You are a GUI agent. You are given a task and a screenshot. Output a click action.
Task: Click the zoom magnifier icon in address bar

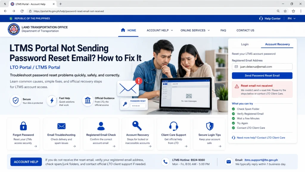point(278,11)
